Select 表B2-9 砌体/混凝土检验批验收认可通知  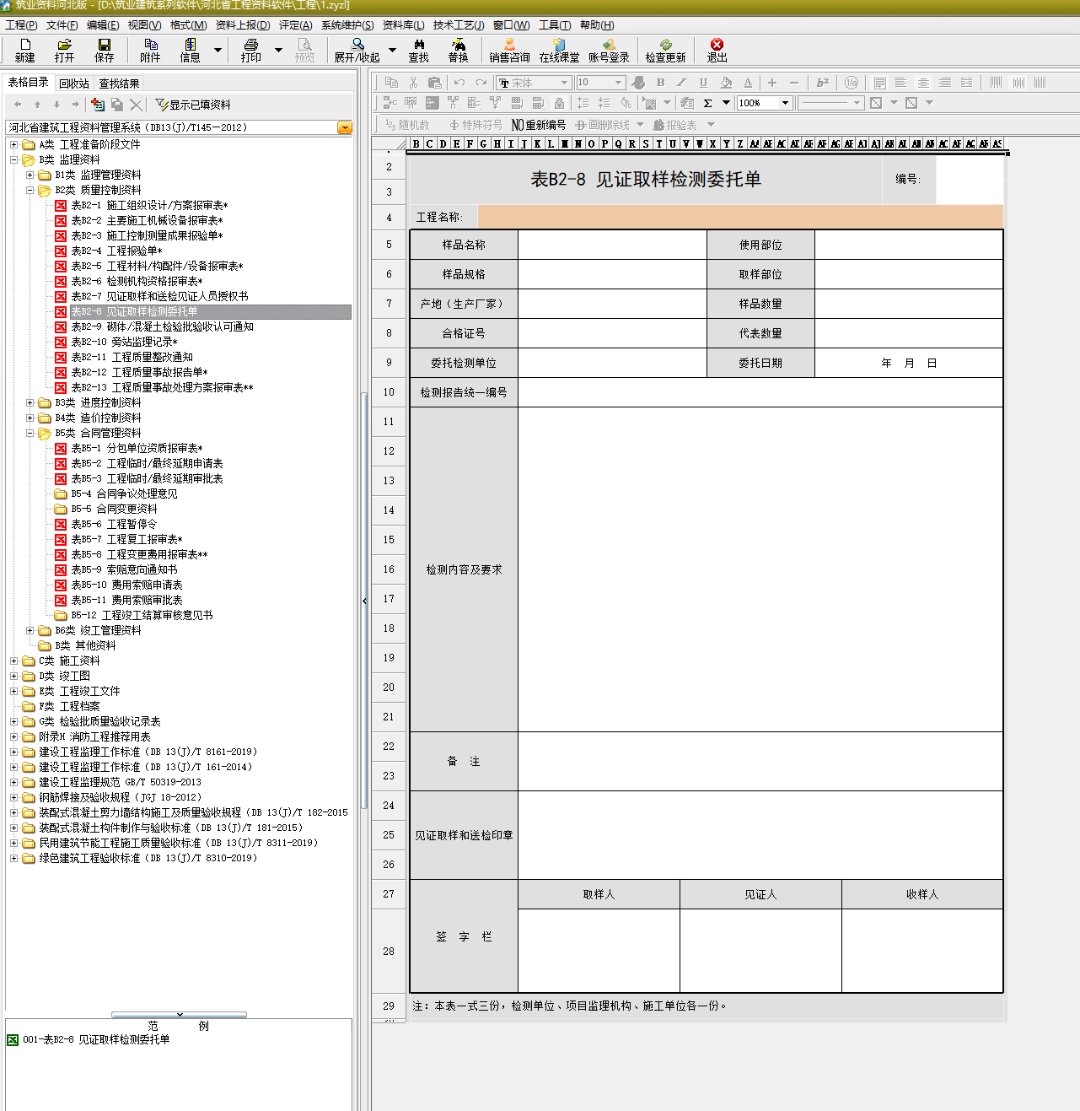point(162,326)
